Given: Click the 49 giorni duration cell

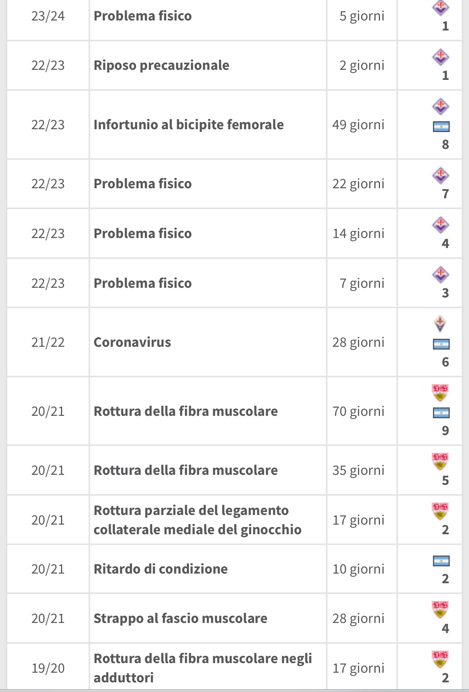Looking at the screenshot, I should [362, 124].
